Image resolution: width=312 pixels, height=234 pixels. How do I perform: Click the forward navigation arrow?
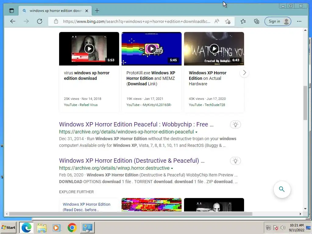click(x=26, y=21)
